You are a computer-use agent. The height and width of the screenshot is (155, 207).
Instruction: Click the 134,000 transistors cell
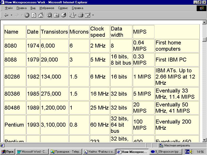[54, 77]
